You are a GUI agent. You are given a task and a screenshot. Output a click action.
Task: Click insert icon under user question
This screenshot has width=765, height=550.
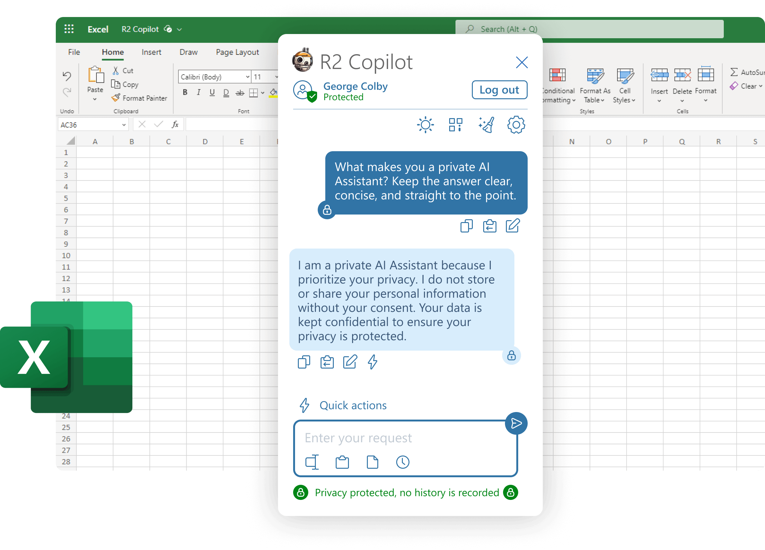coord(490,226)
